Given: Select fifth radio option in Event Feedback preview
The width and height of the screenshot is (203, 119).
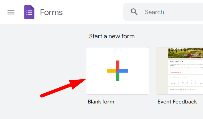Looking at the screenshot, I should (x=196, y=83).
